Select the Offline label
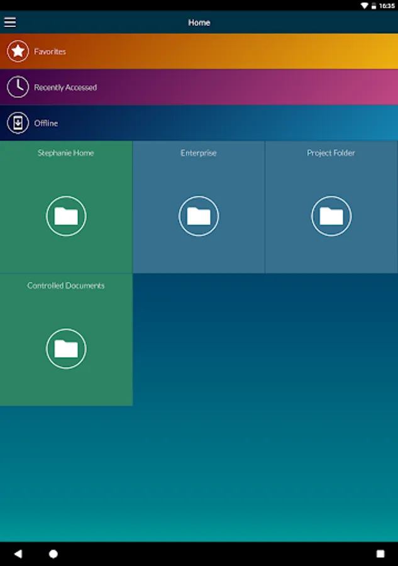Image resolution: width=398 pixels, height=566 pixels. tap(46, 123)
